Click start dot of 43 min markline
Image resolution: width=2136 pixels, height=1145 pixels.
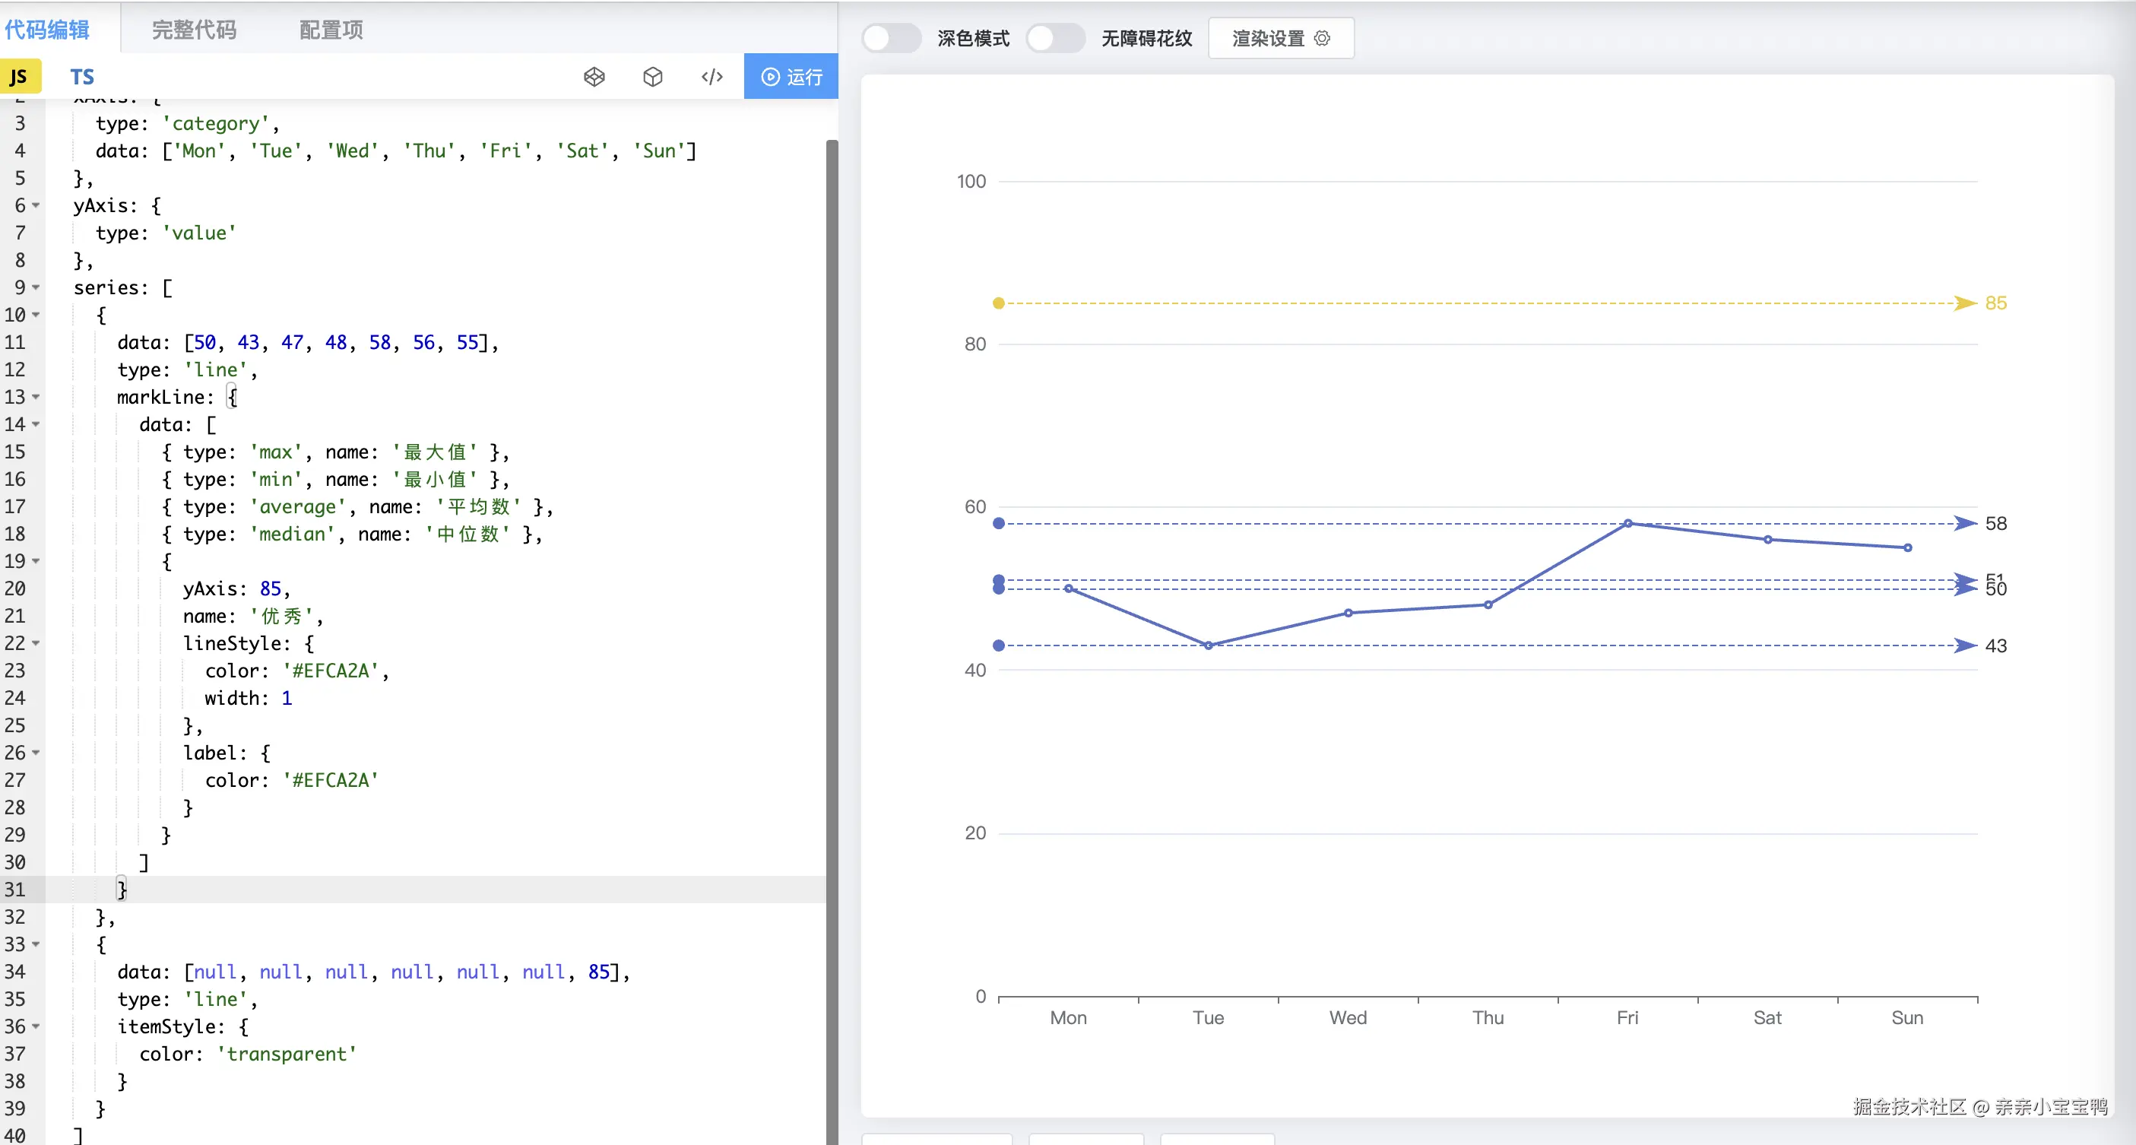998,645
